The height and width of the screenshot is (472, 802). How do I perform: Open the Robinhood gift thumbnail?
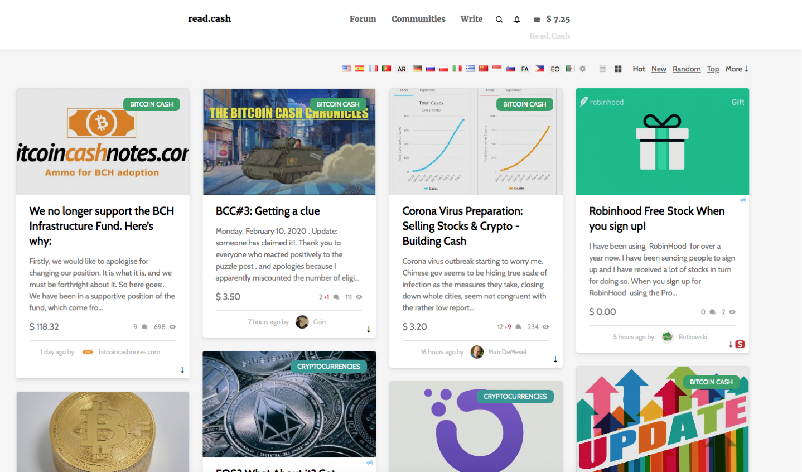pos(663,142)
